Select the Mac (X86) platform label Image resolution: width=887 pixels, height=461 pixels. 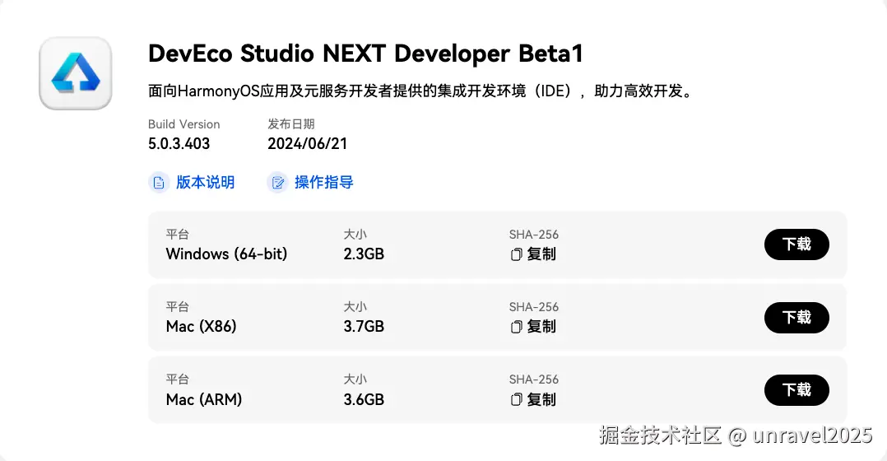pyautogui.click(x=201, y=327)
